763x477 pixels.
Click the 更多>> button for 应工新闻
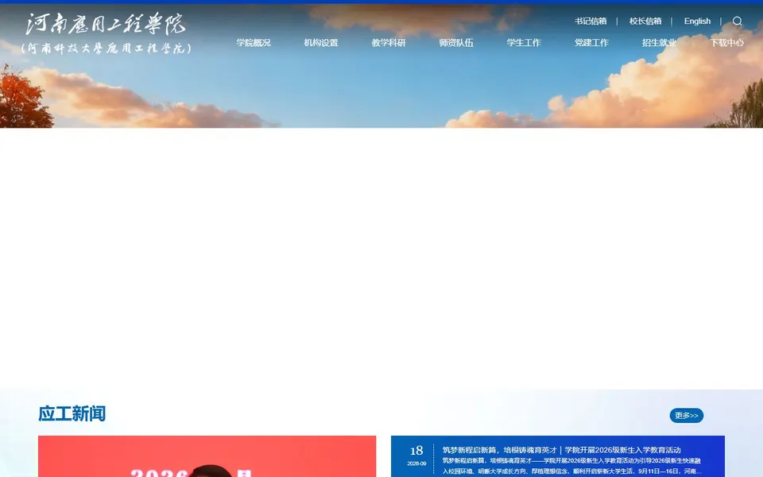point(686,415)
